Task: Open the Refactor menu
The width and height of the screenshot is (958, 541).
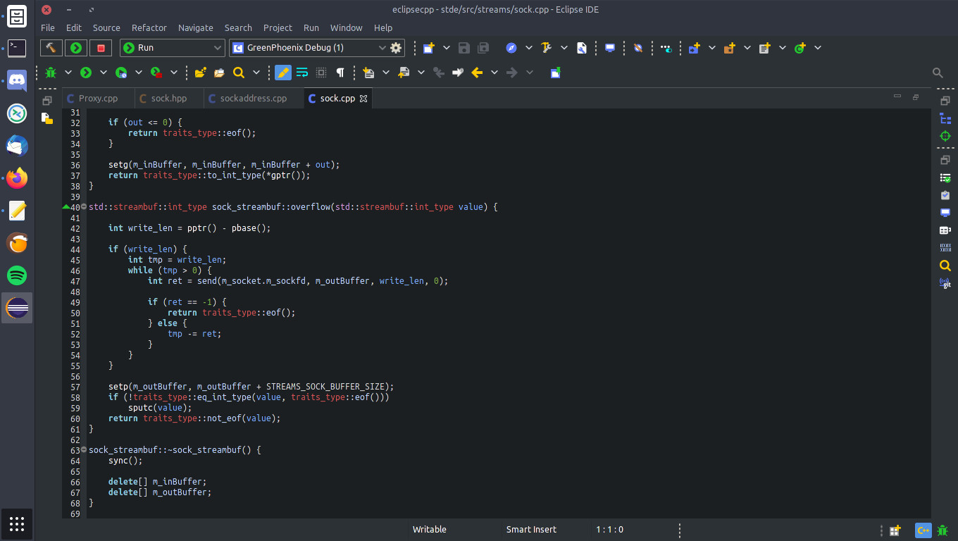Action: (149, 27)
